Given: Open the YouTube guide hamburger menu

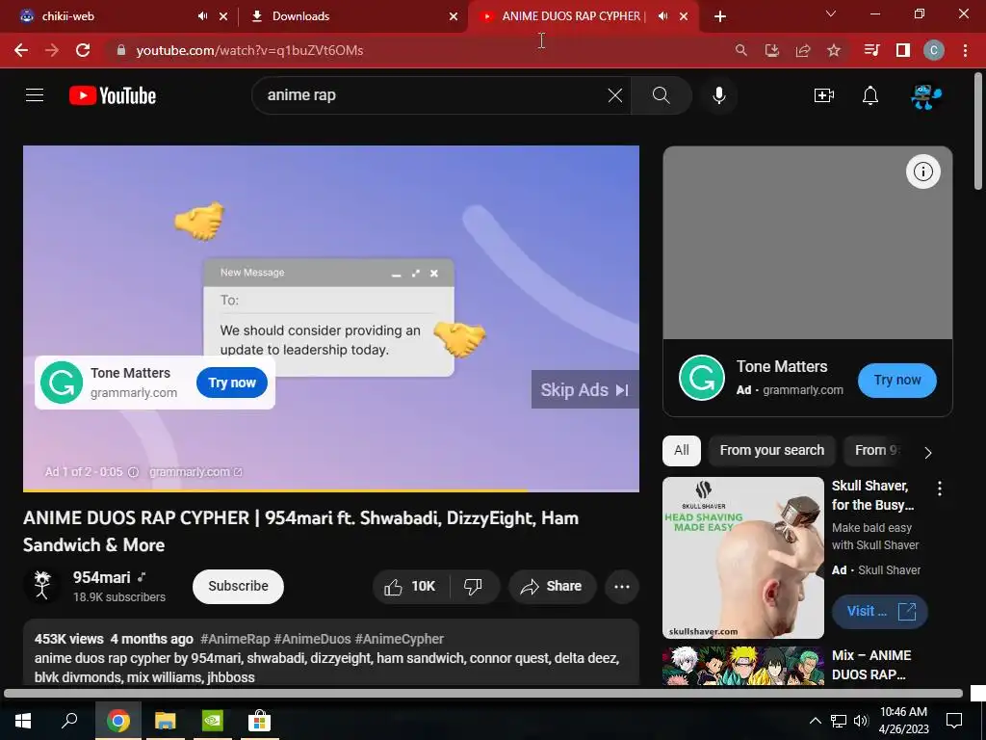Looking at the screenshot, I should (x=35, y=95).
